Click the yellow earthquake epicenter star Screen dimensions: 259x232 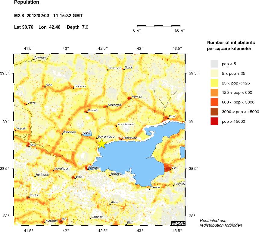coord(102,144)
